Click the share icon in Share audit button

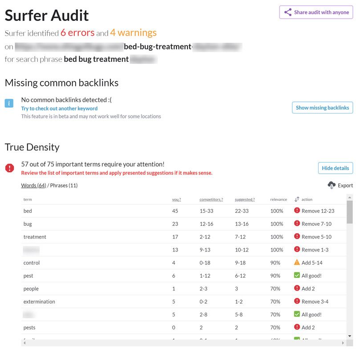(287, 12)
